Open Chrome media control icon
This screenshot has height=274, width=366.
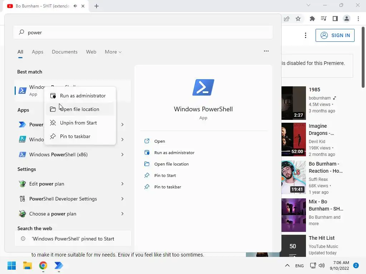323,19
